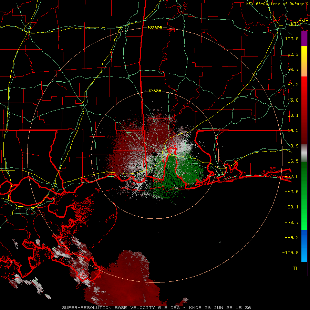Click the SUPER-RESOLUTION BASE VELOCITY caption text
The width and height of the screenshot is (310, 310).
108,308
